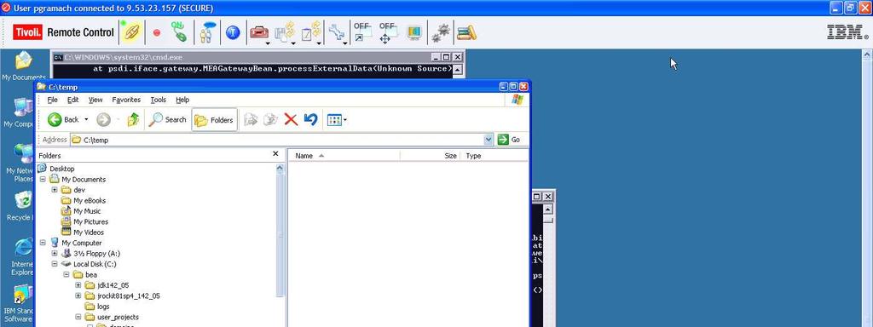The image size is (873, 327).
Task: Open the Back history dropdown arrow
Action: (x=86, y=119)
